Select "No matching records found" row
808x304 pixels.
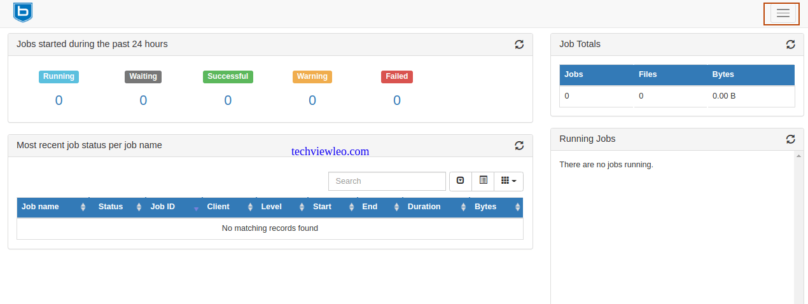[x=270, y=228]
